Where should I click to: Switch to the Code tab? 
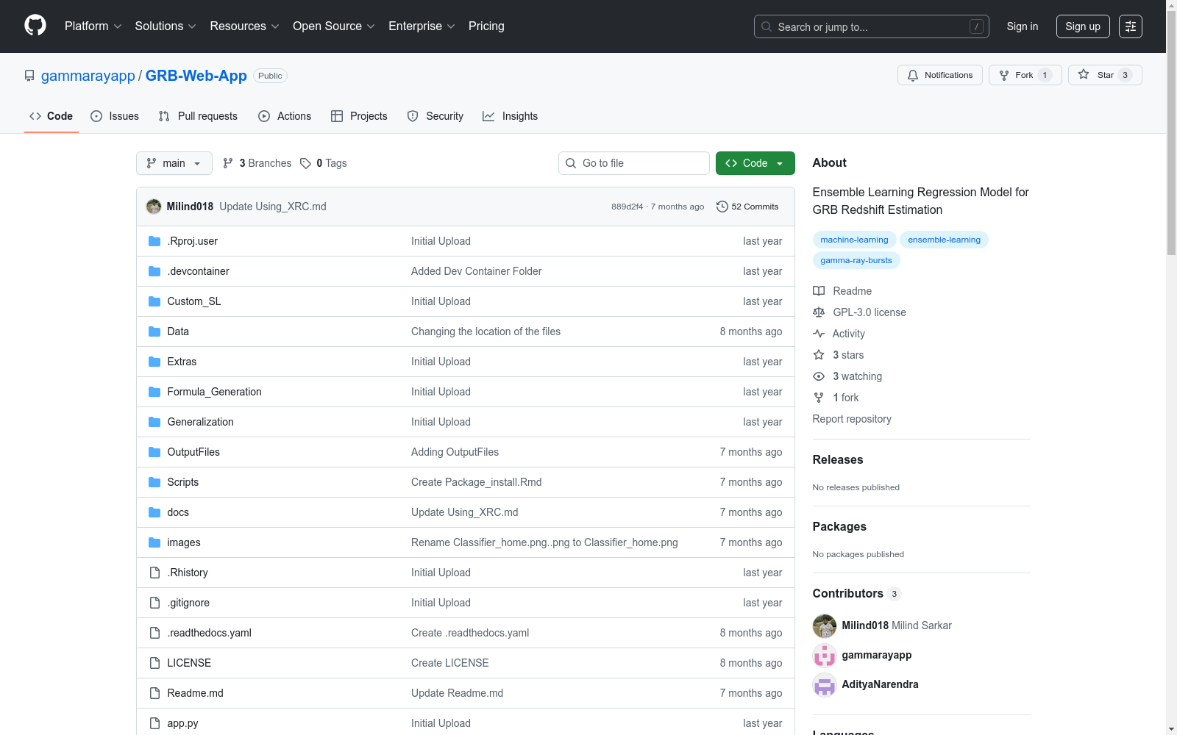(51, 116)
